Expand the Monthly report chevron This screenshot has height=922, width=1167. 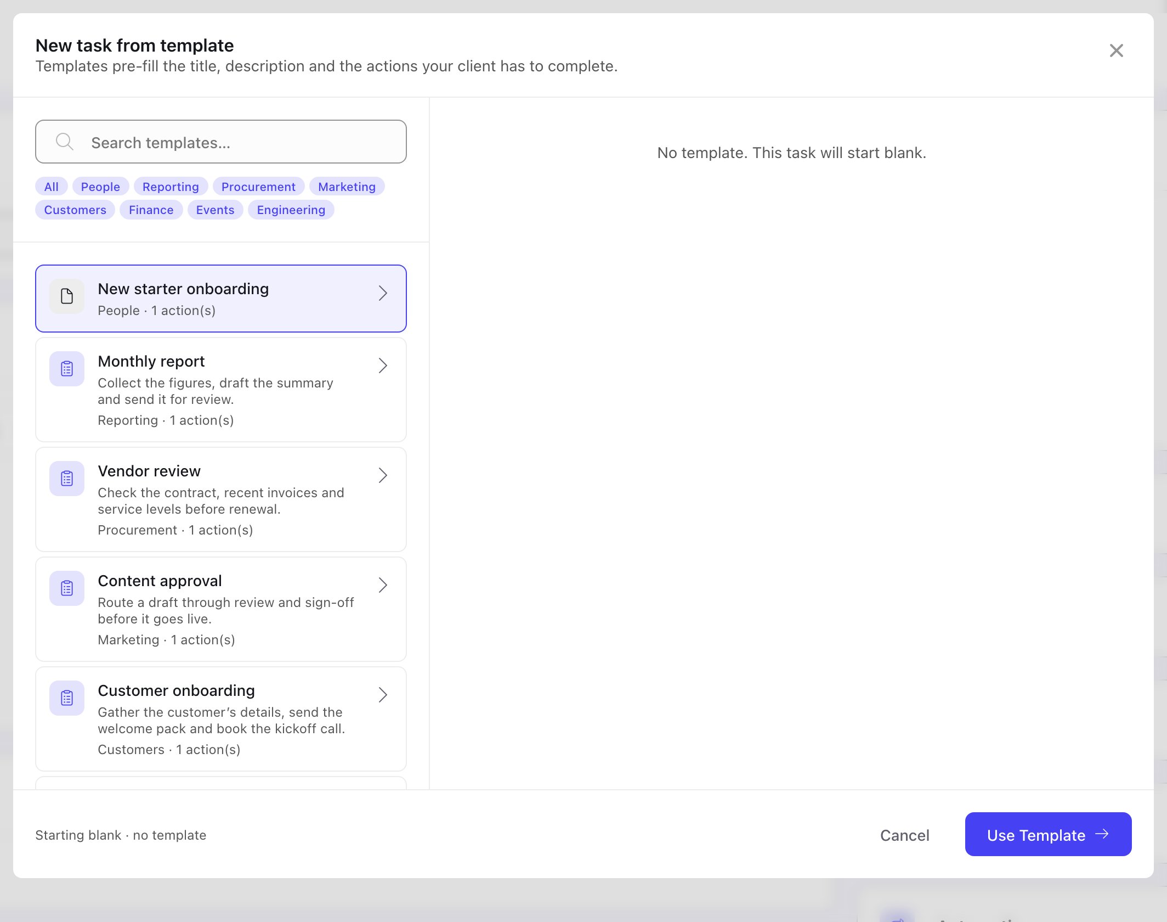383,366
